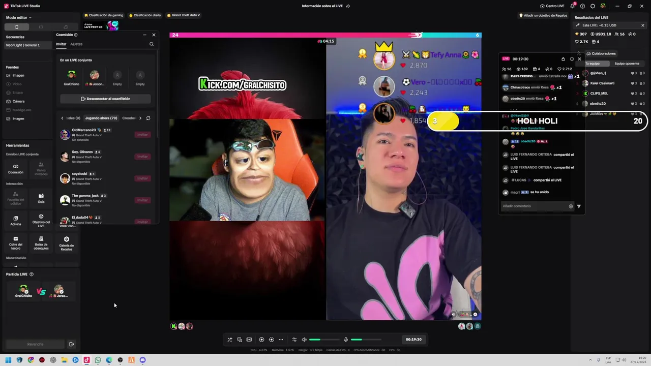The image size is (651, 366).
Task: Click the magic wand effects icon
Action: pos(230,340)
